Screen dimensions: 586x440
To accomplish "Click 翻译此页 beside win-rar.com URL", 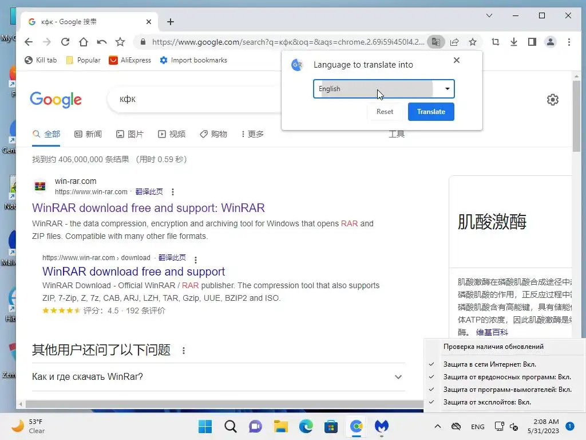I will pyautogui.click(x=149, y=192).
